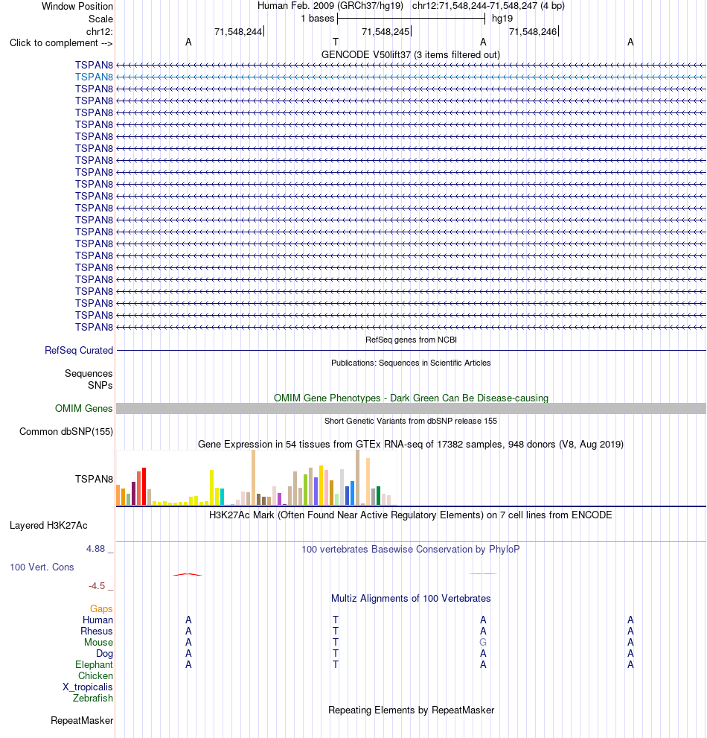Viewport: 707px width, 738px height.
Task: Click the X_tropicalis alignment row label
Action: tap(88, 687)
